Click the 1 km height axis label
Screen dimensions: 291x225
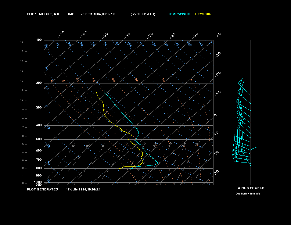coord(23,176)
